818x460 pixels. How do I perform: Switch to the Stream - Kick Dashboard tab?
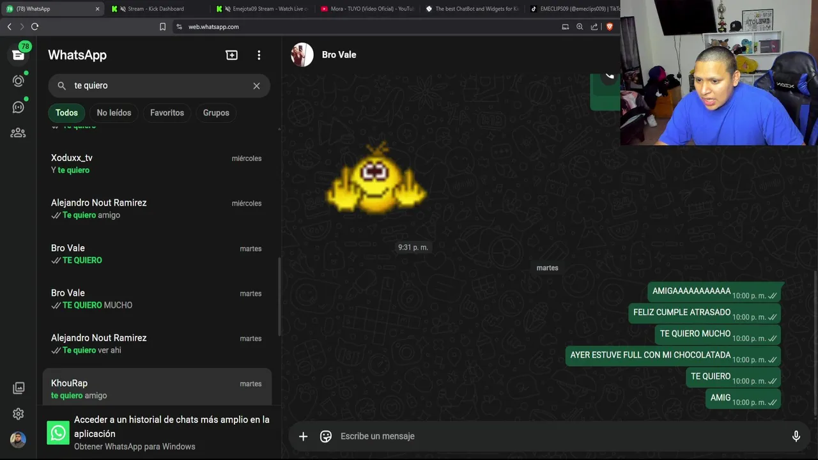[x=156, y=9]
